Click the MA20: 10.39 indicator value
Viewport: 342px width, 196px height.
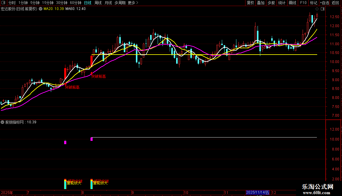click(x=54, y=9)
